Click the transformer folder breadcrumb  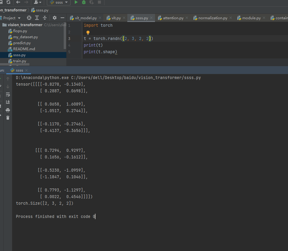tap(13, 10)
